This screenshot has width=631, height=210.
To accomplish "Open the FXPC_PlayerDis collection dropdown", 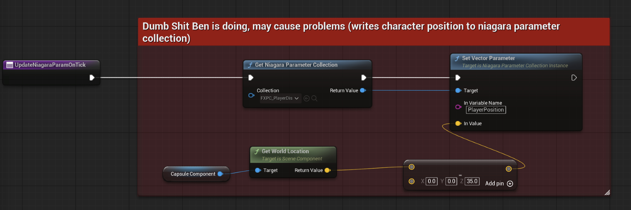I will [280, 98].
